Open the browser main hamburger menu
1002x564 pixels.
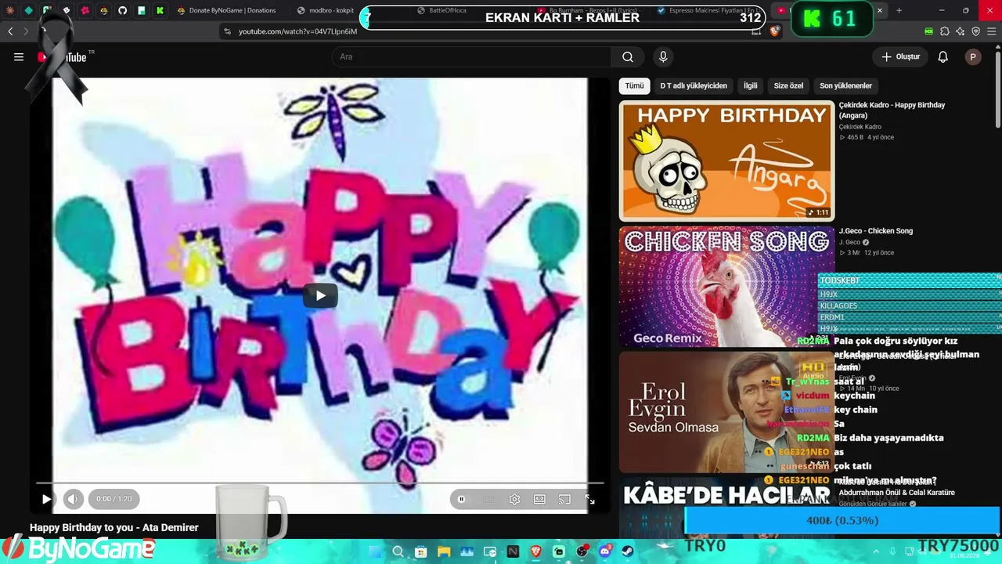tap(992, 31)
